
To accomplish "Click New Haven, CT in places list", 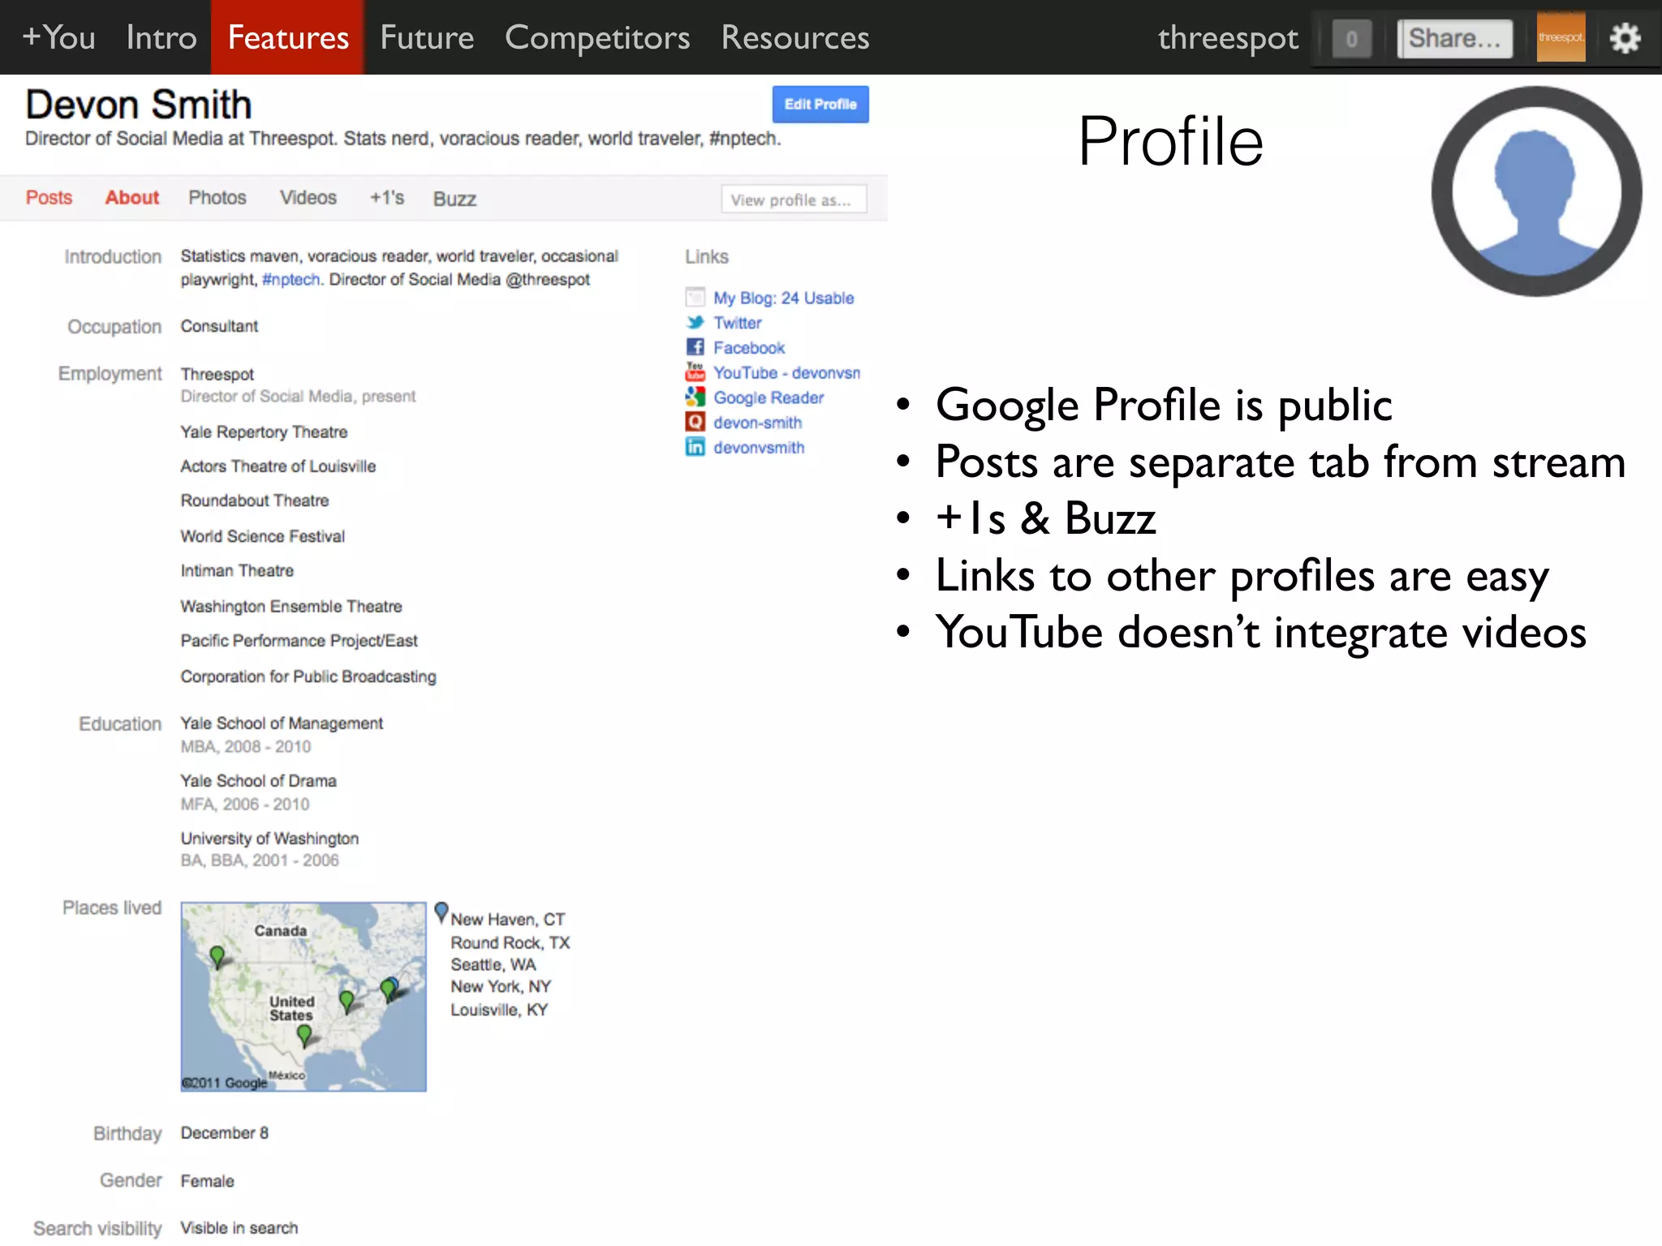I will tap(508, 920).
